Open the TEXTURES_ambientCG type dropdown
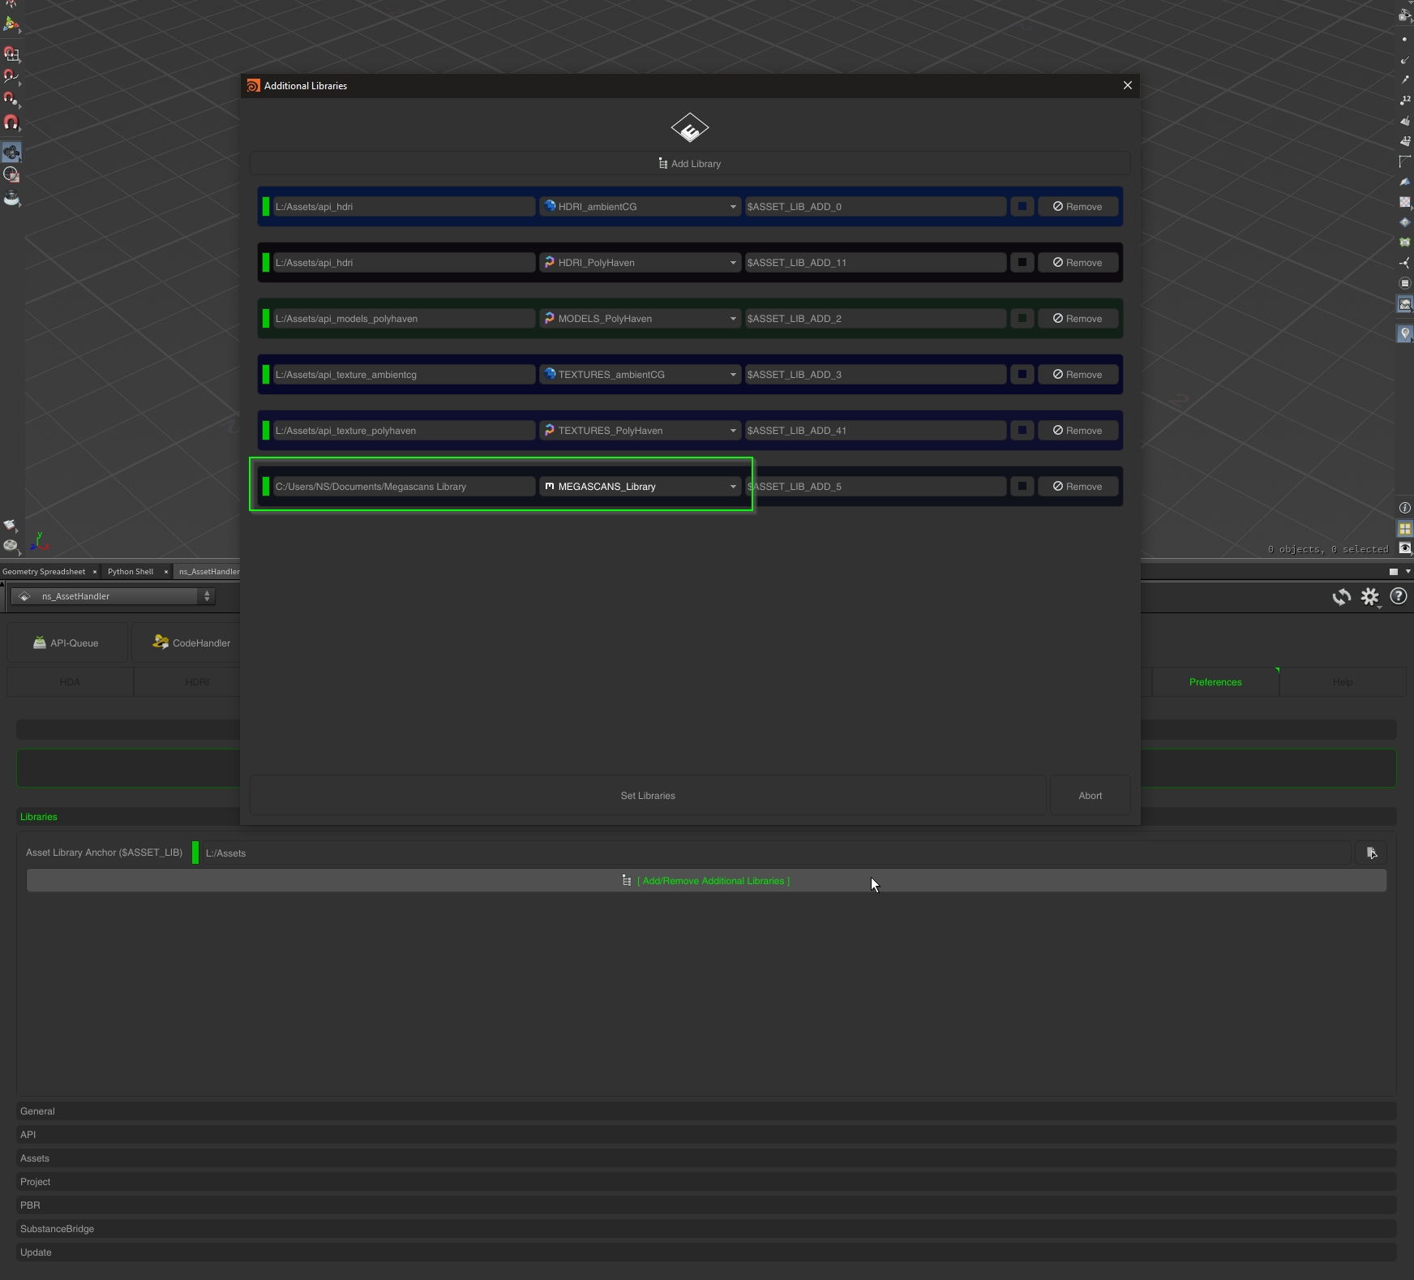This screenshot has height=1280, width=1414. click(x=640, y=375)
